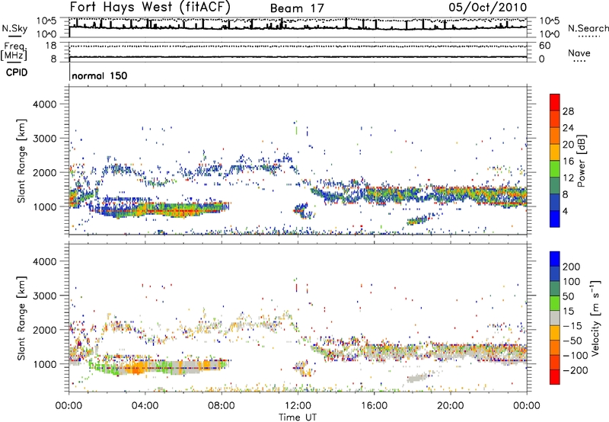
Task: Click the '60' Nave axis value
Action: 544,46
